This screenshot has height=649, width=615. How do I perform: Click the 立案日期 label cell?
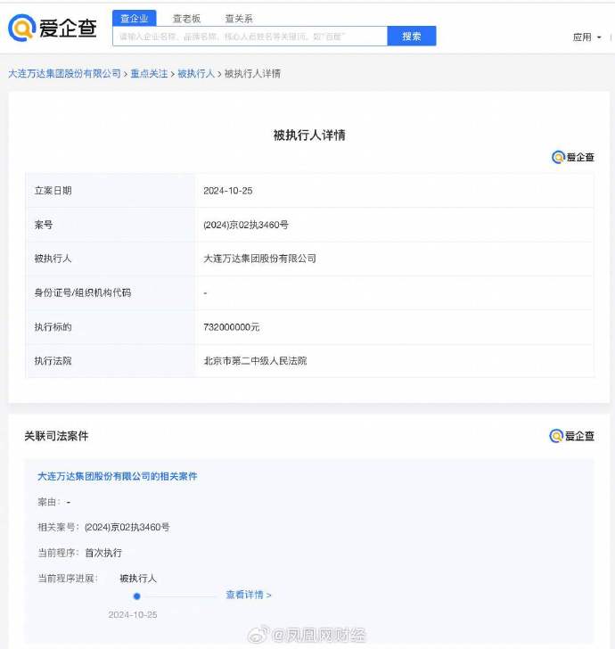[x=111, y=191]
